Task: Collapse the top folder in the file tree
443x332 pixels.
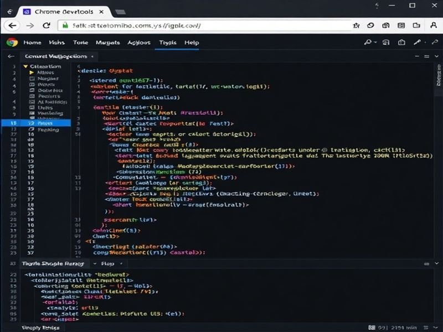Action: pyautogui.click(x=25, y=66)
